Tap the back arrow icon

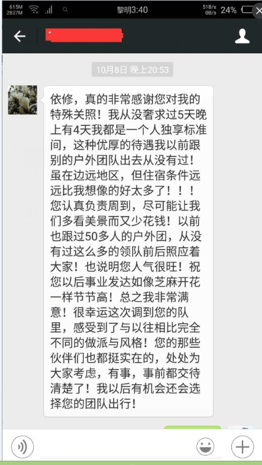pos(20,36)
